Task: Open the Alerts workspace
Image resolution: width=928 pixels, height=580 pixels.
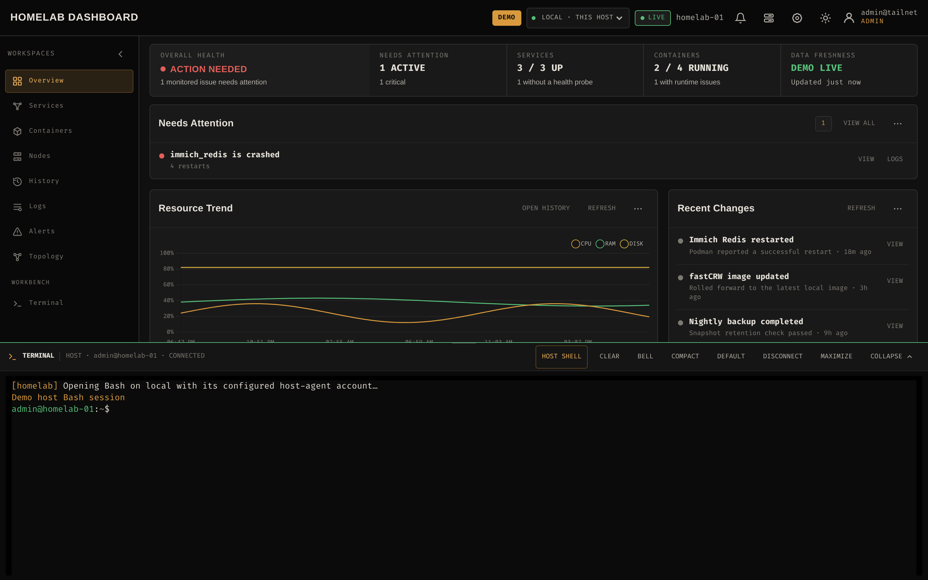Action: click(x=69, y=232)
